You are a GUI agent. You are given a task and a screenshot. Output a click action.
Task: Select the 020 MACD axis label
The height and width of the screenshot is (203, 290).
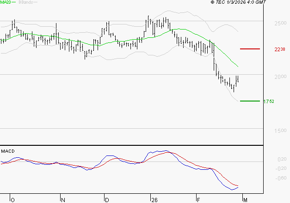pyautogui.click(x=282, y=159)
